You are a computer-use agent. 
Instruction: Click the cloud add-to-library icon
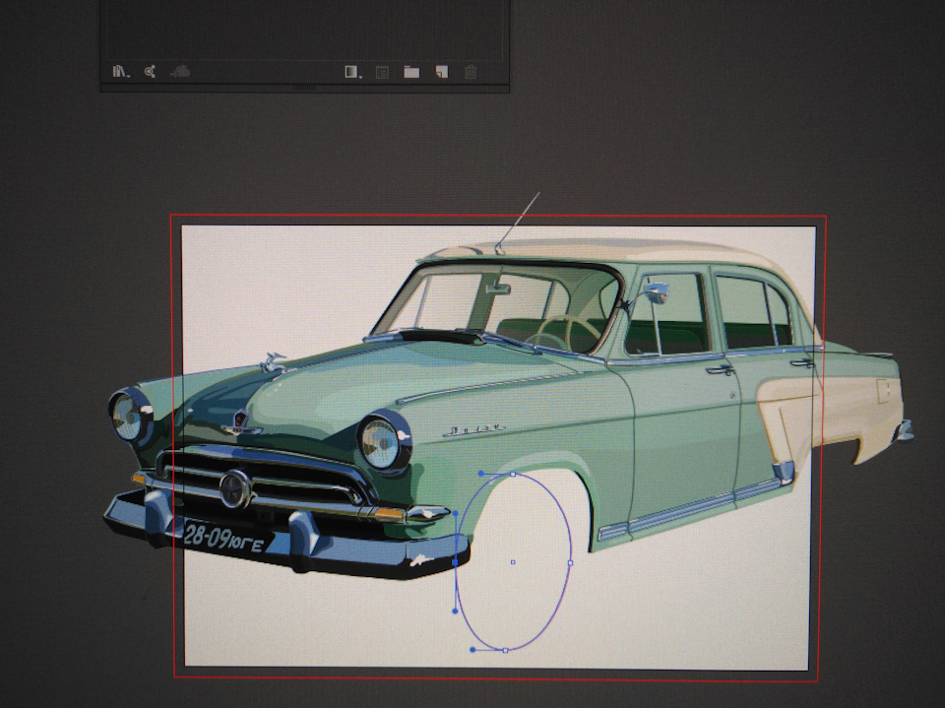tap(179, 72)
